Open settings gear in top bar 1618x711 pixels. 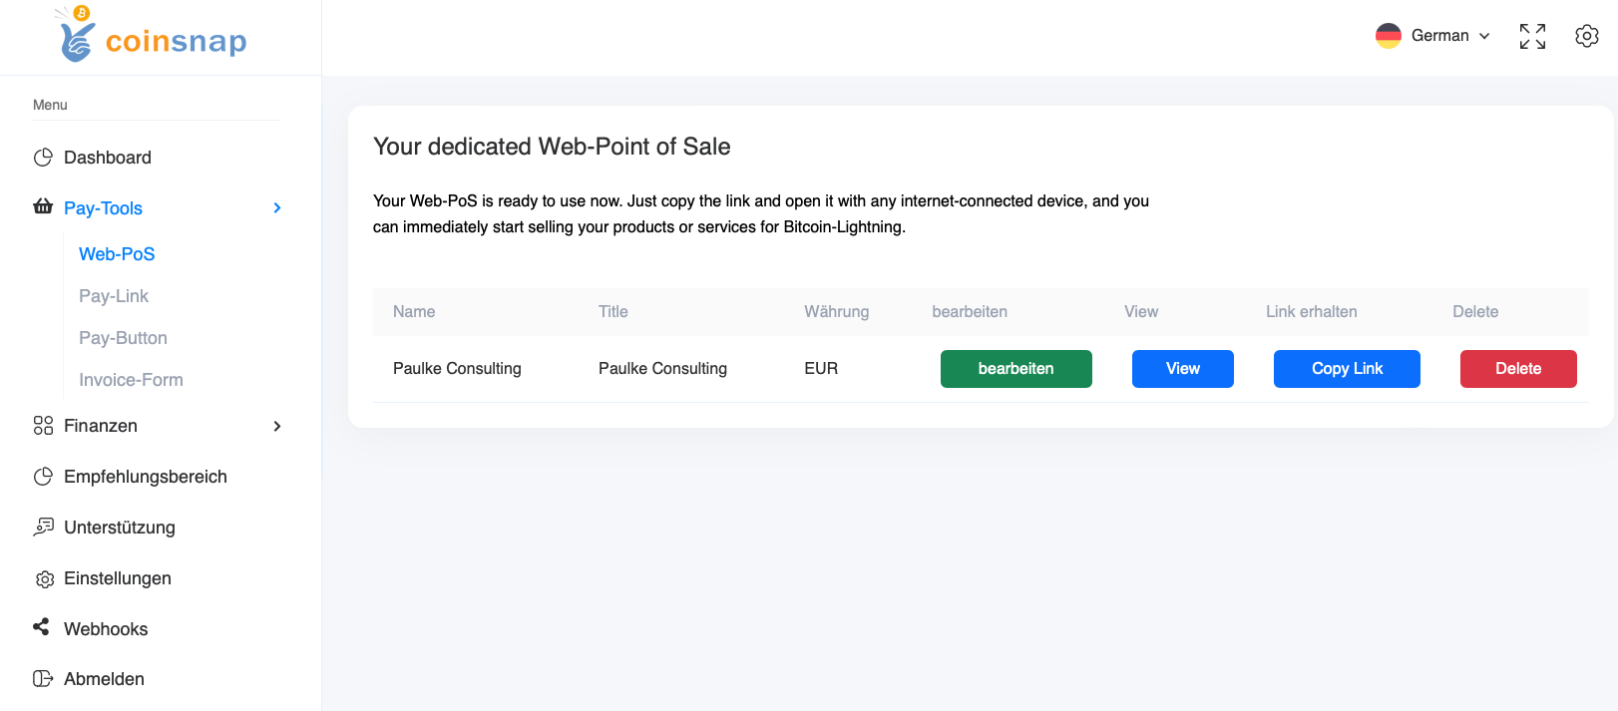1586,36
